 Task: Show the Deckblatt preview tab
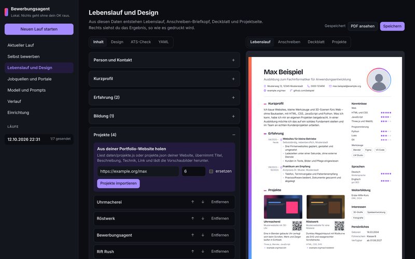(316, 42)
